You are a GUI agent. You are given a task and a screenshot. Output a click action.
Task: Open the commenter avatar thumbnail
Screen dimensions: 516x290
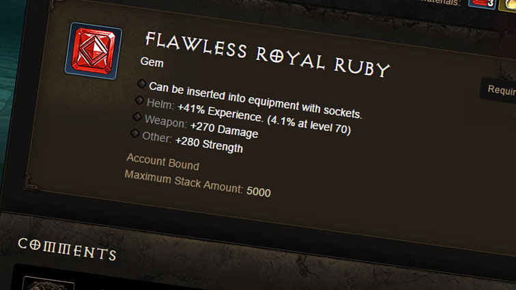point(48,284)
